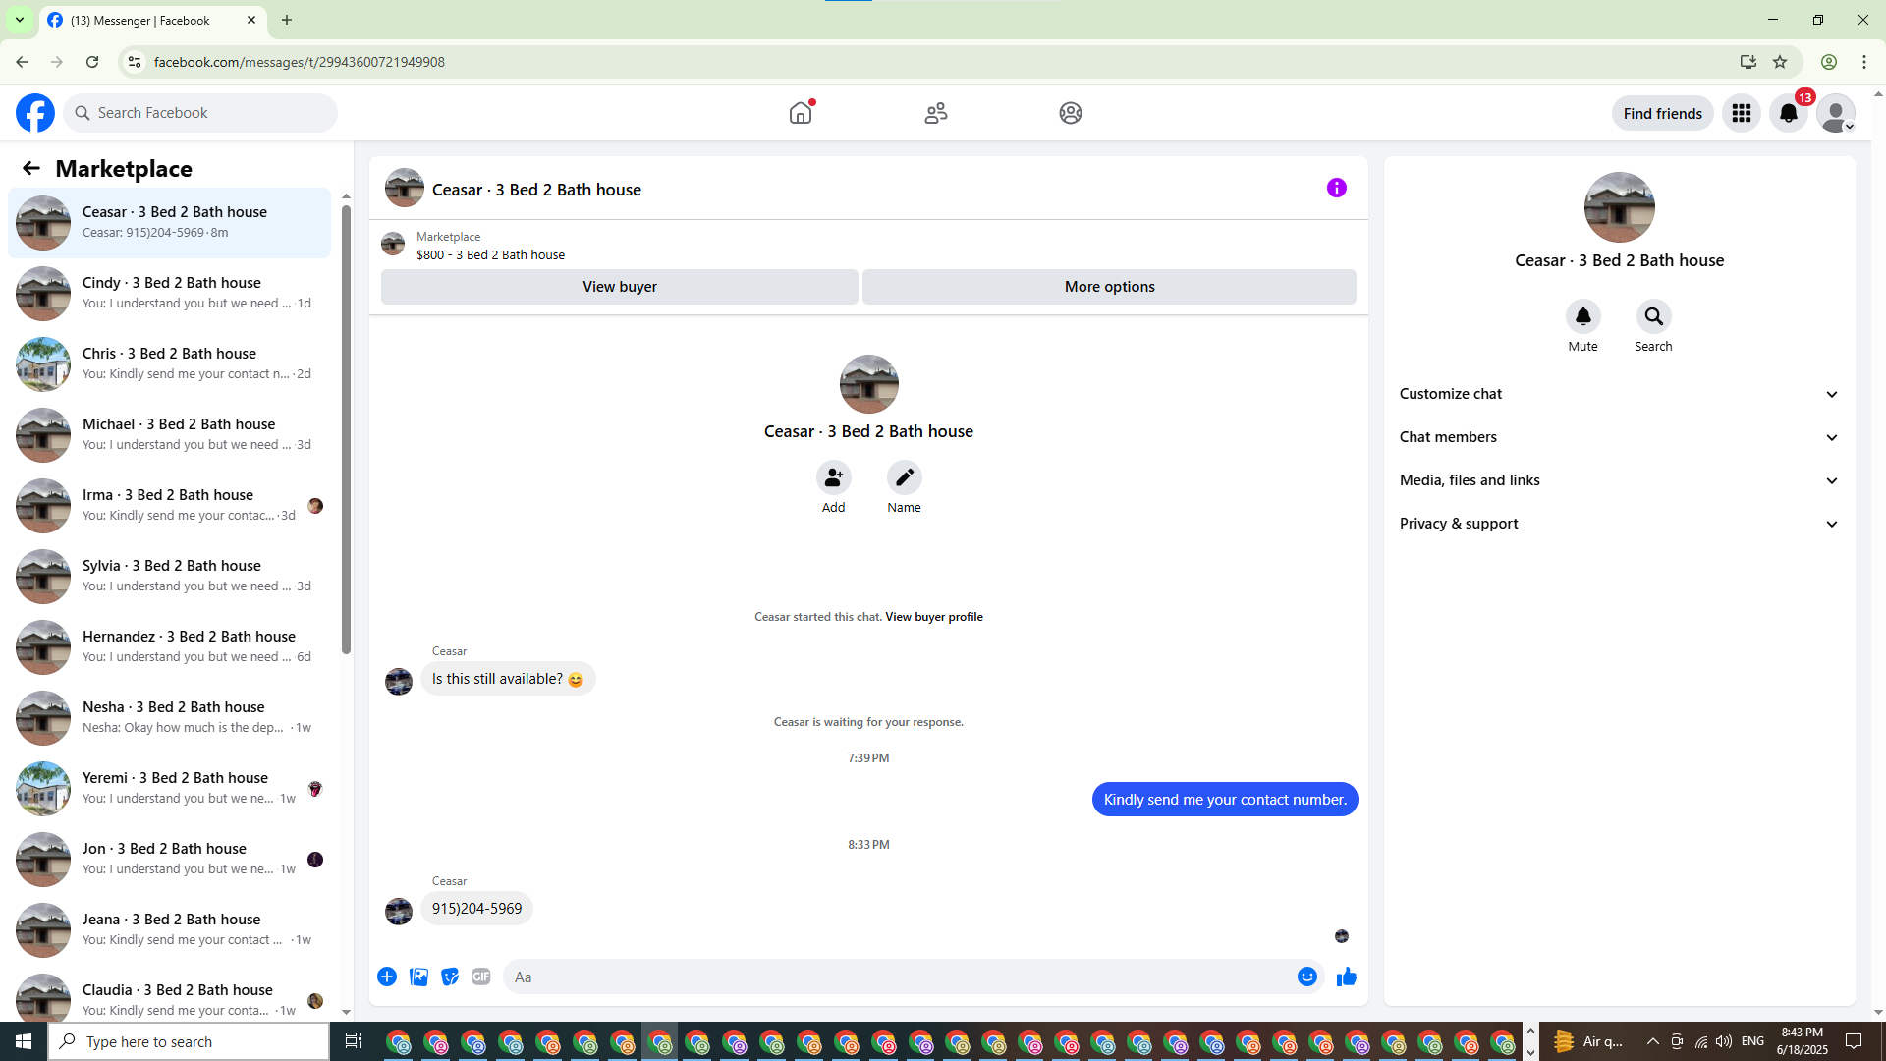The image size is (1886, 1061).
Task: Open Jon's Marketplace conversation
Action: coord(169,859)
